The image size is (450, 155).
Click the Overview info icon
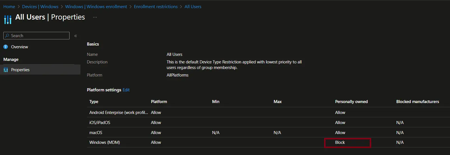click(6, 47)
